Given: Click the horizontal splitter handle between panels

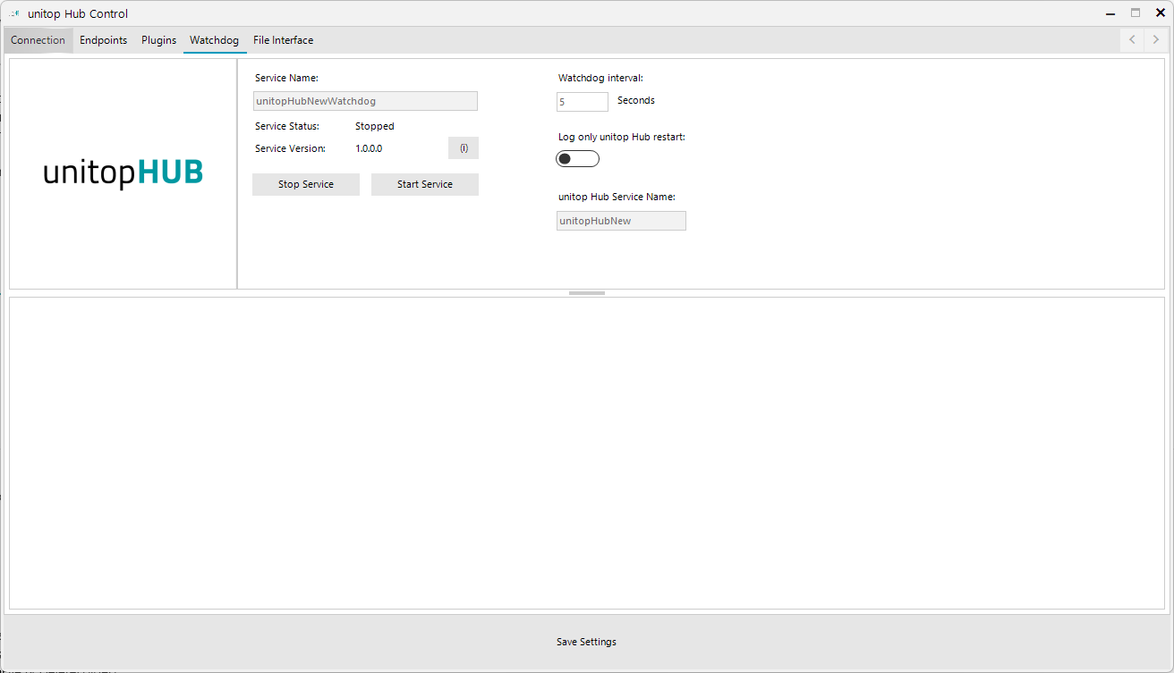Looking at the screenshot, I should [x=587, y=293].
